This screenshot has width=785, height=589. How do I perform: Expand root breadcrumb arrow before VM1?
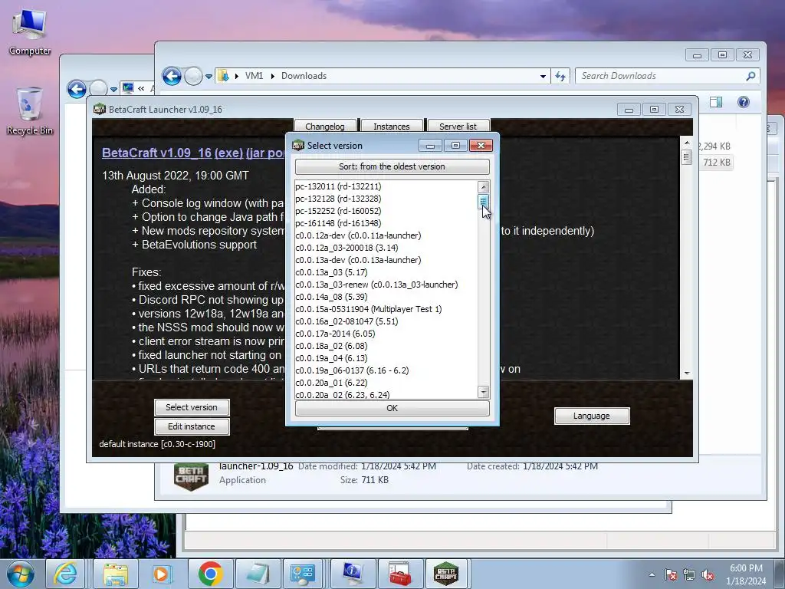coord(236,76)
